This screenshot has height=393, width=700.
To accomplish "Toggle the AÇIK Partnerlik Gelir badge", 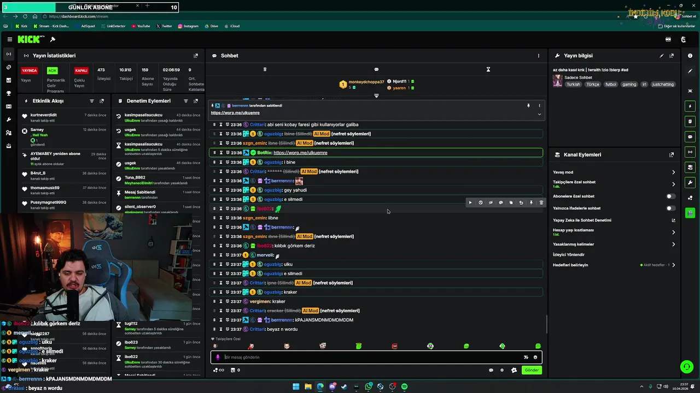I will pos(52,70).
